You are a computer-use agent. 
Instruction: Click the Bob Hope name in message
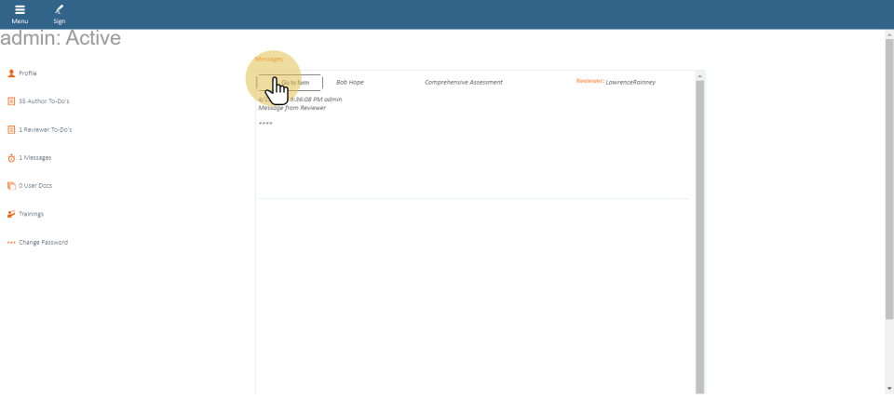[349, 82]
